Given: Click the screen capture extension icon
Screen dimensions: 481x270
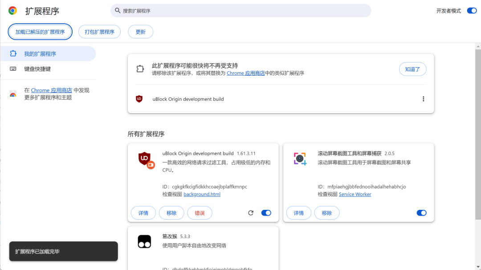Looking at the screenshot, I should pos(300,159).
